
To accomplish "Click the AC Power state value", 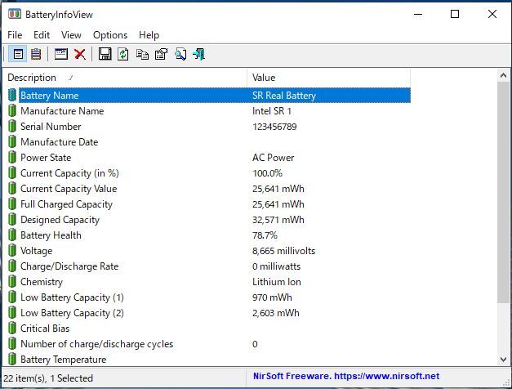I will coord(273,157).
